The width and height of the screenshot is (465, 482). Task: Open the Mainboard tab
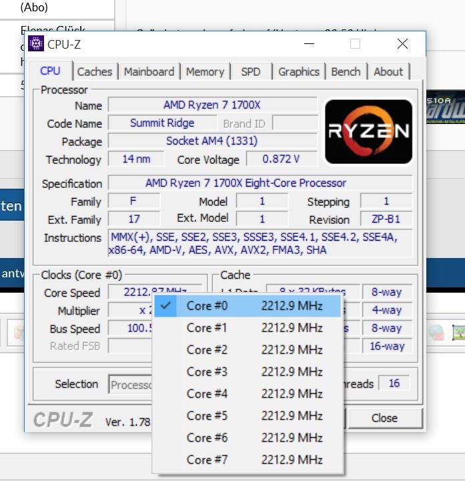point(149,71)
